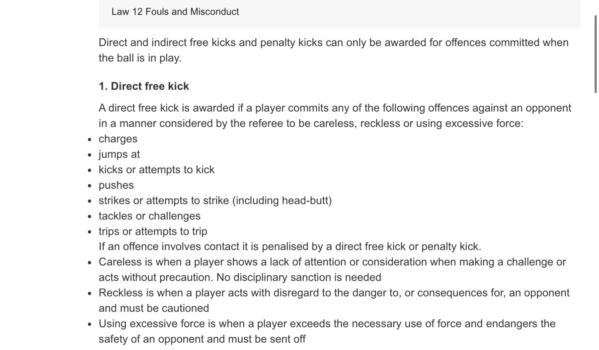Click the vertical scrollbar thumb
Viewport: 599px width, 350px height.
point(596,54)
